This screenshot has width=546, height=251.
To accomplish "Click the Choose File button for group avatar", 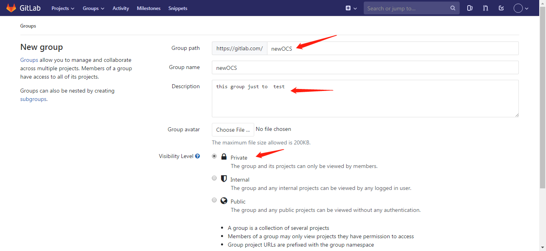I will click(x=233, y=129).
